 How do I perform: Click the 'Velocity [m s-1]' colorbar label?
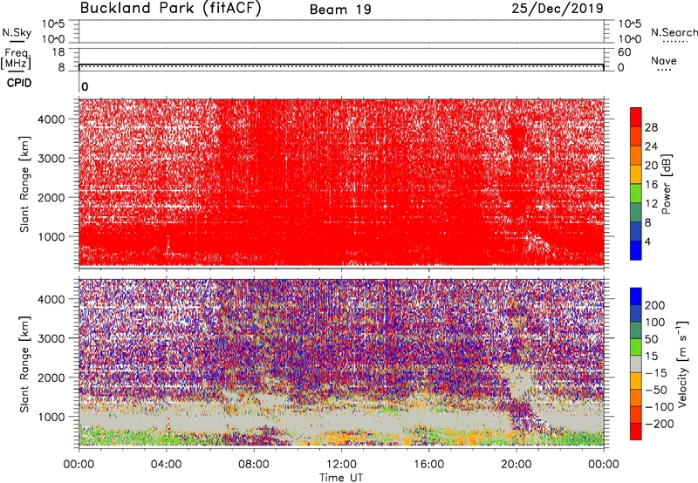[x=682, y=364]
